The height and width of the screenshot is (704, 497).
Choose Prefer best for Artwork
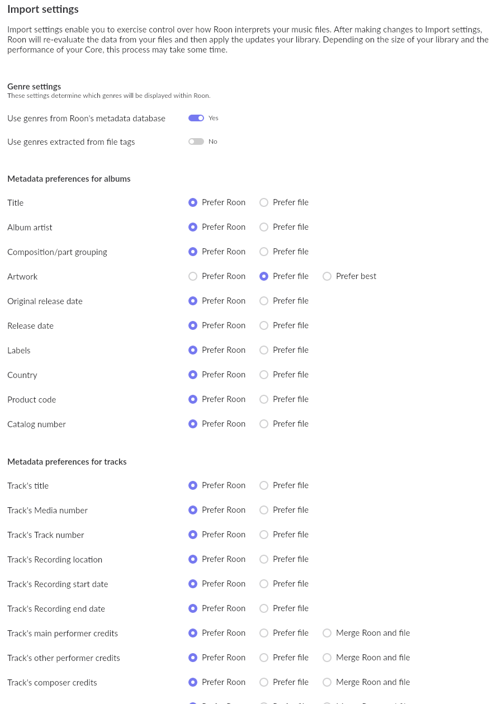pyautogui.click(x=327, y=276)
